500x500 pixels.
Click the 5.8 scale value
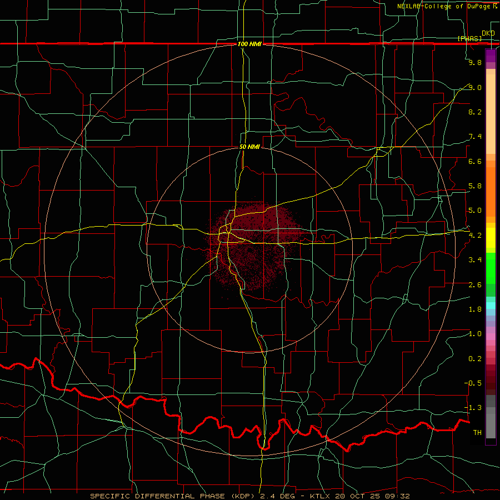(475, 186)
